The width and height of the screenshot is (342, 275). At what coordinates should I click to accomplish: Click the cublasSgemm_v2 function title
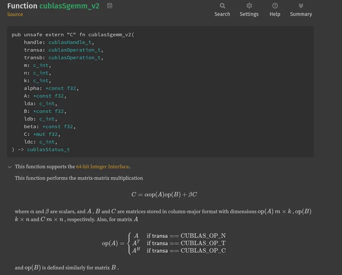point(69,6)
